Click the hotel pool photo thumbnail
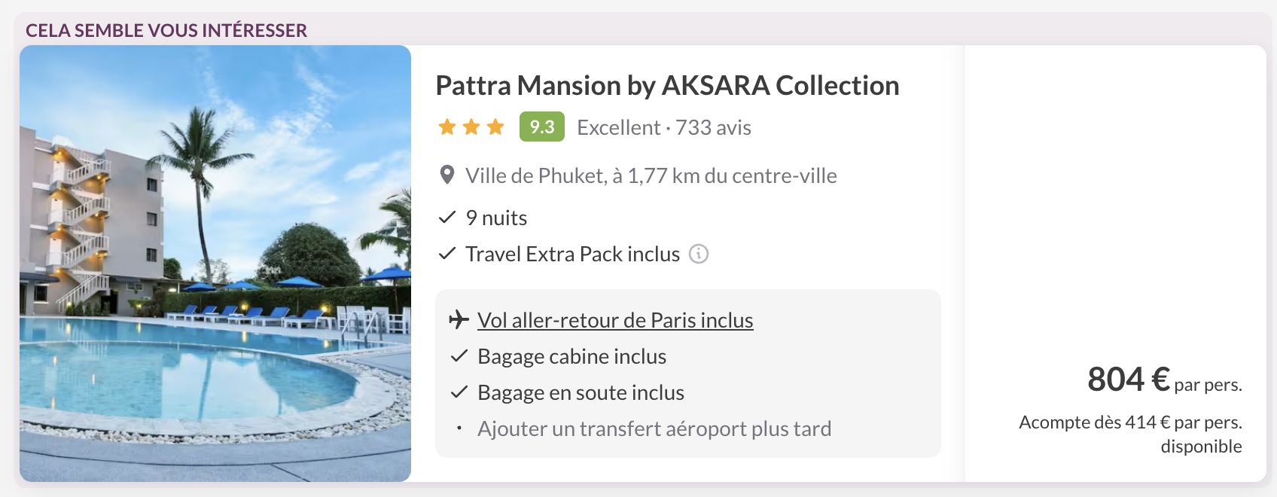1277x497 pixels. [215, 264]
